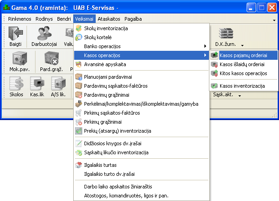Click Pirkimų grąžinimai cart icon
The height and width of the screenshot is (201, 279).
point(79,122)
